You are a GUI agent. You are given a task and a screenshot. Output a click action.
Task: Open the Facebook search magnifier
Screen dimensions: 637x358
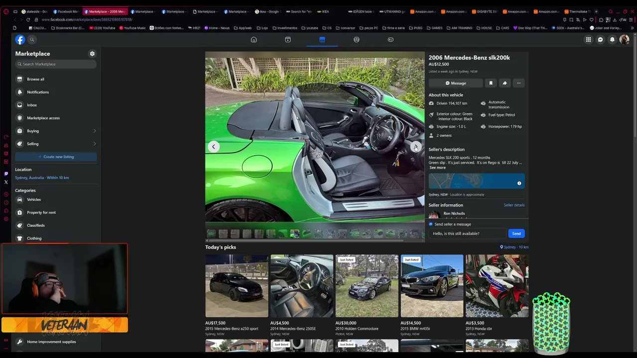pyautogui.click(x=32, y=39)
